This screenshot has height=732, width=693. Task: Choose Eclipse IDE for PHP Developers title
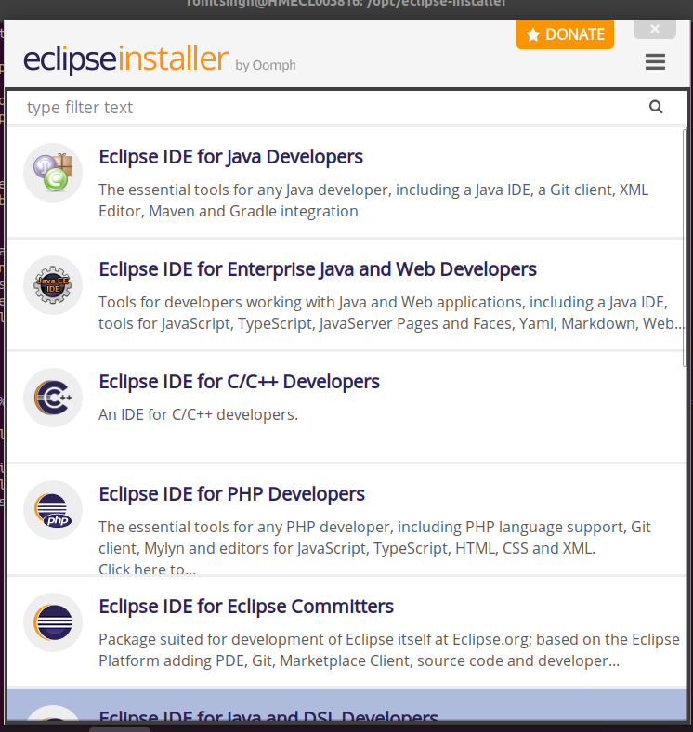pyautogui.click(x=231, y=494)
